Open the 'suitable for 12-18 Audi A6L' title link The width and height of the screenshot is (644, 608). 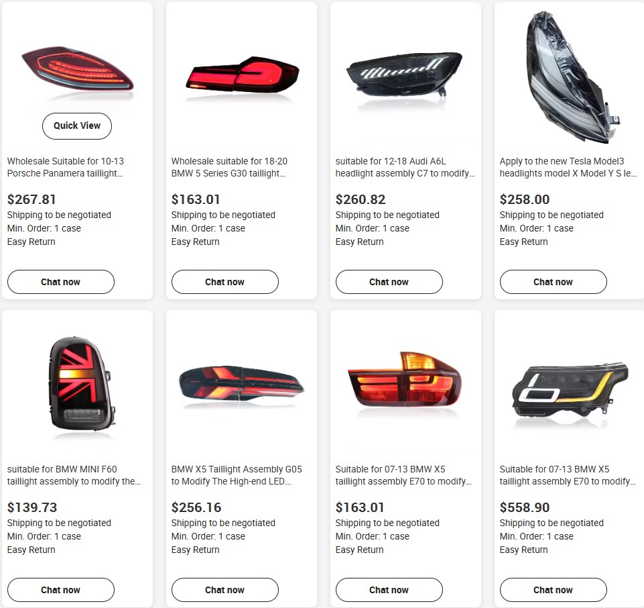tap(405, 167)
